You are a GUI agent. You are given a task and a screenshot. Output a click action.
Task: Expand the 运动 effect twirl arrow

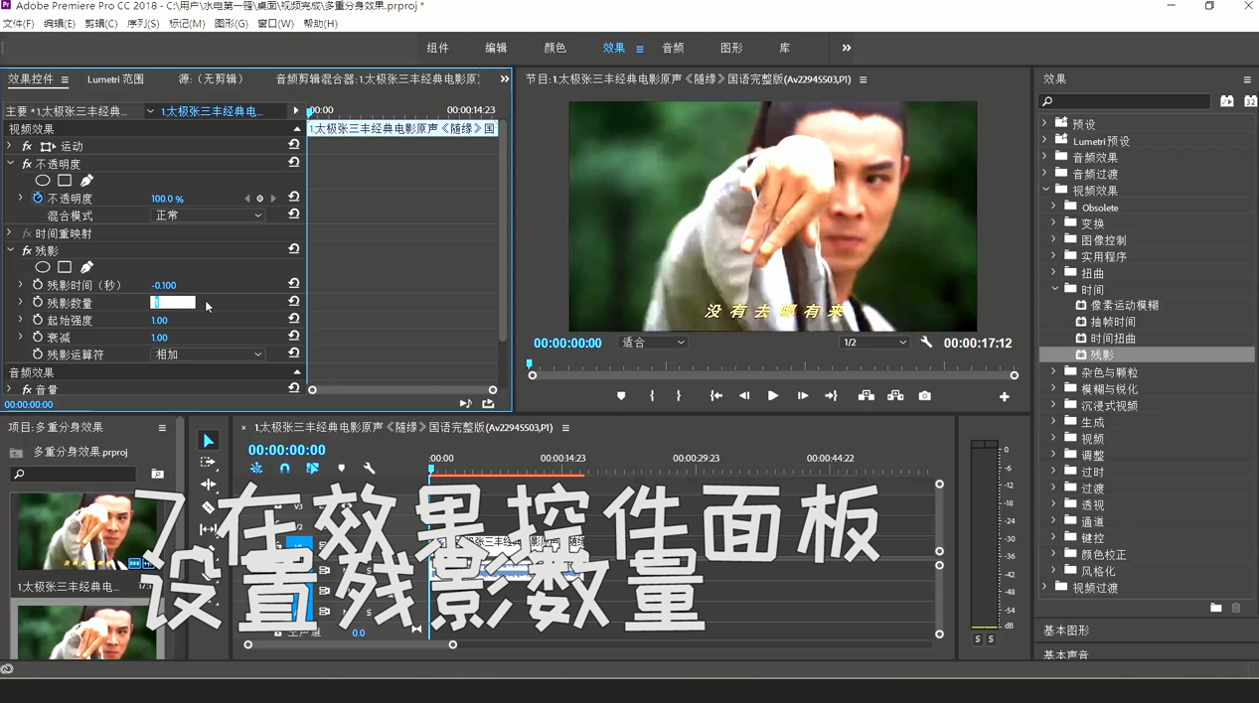pos(10,146)
